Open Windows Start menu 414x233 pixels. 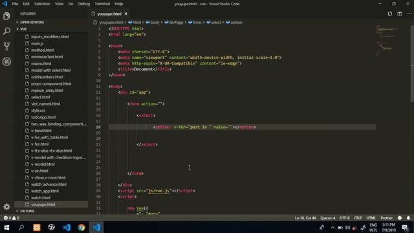pyautogui.click(x=6, y=227)
